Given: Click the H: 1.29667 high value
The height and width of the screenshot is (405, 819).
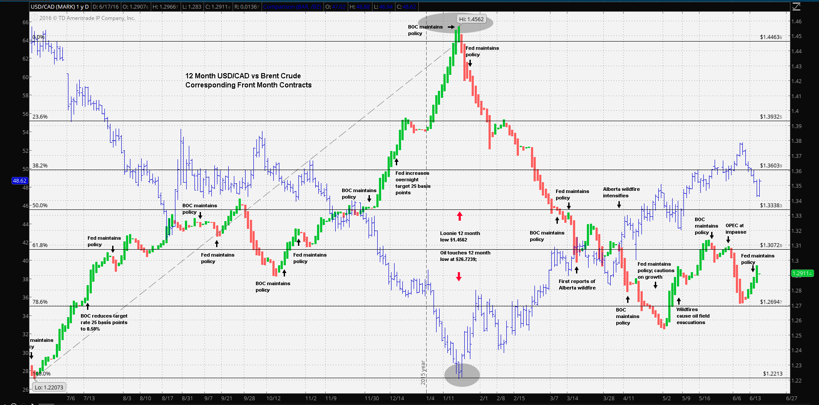Looking at the screenshot, I should (165, 6).
